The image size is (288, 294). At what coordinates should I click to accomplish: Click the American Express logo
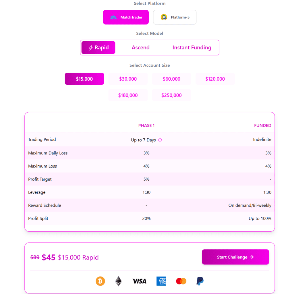[x=161, y=281]
